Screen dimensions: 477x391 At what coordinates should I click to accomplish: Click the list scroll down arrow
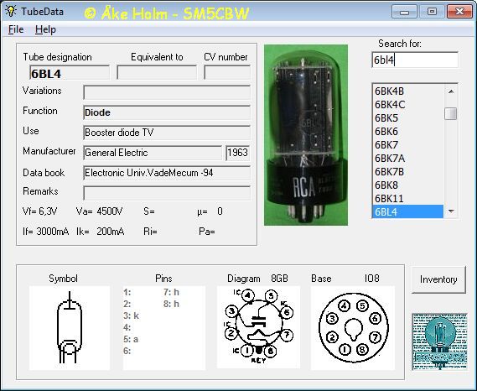tap(451, 211)
